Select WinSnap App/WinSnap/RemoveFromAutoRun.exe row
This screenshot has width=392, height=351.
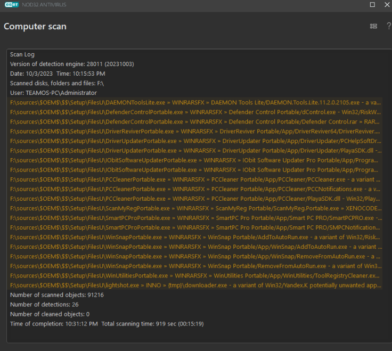pyautogui.click(x=195, y=257)
